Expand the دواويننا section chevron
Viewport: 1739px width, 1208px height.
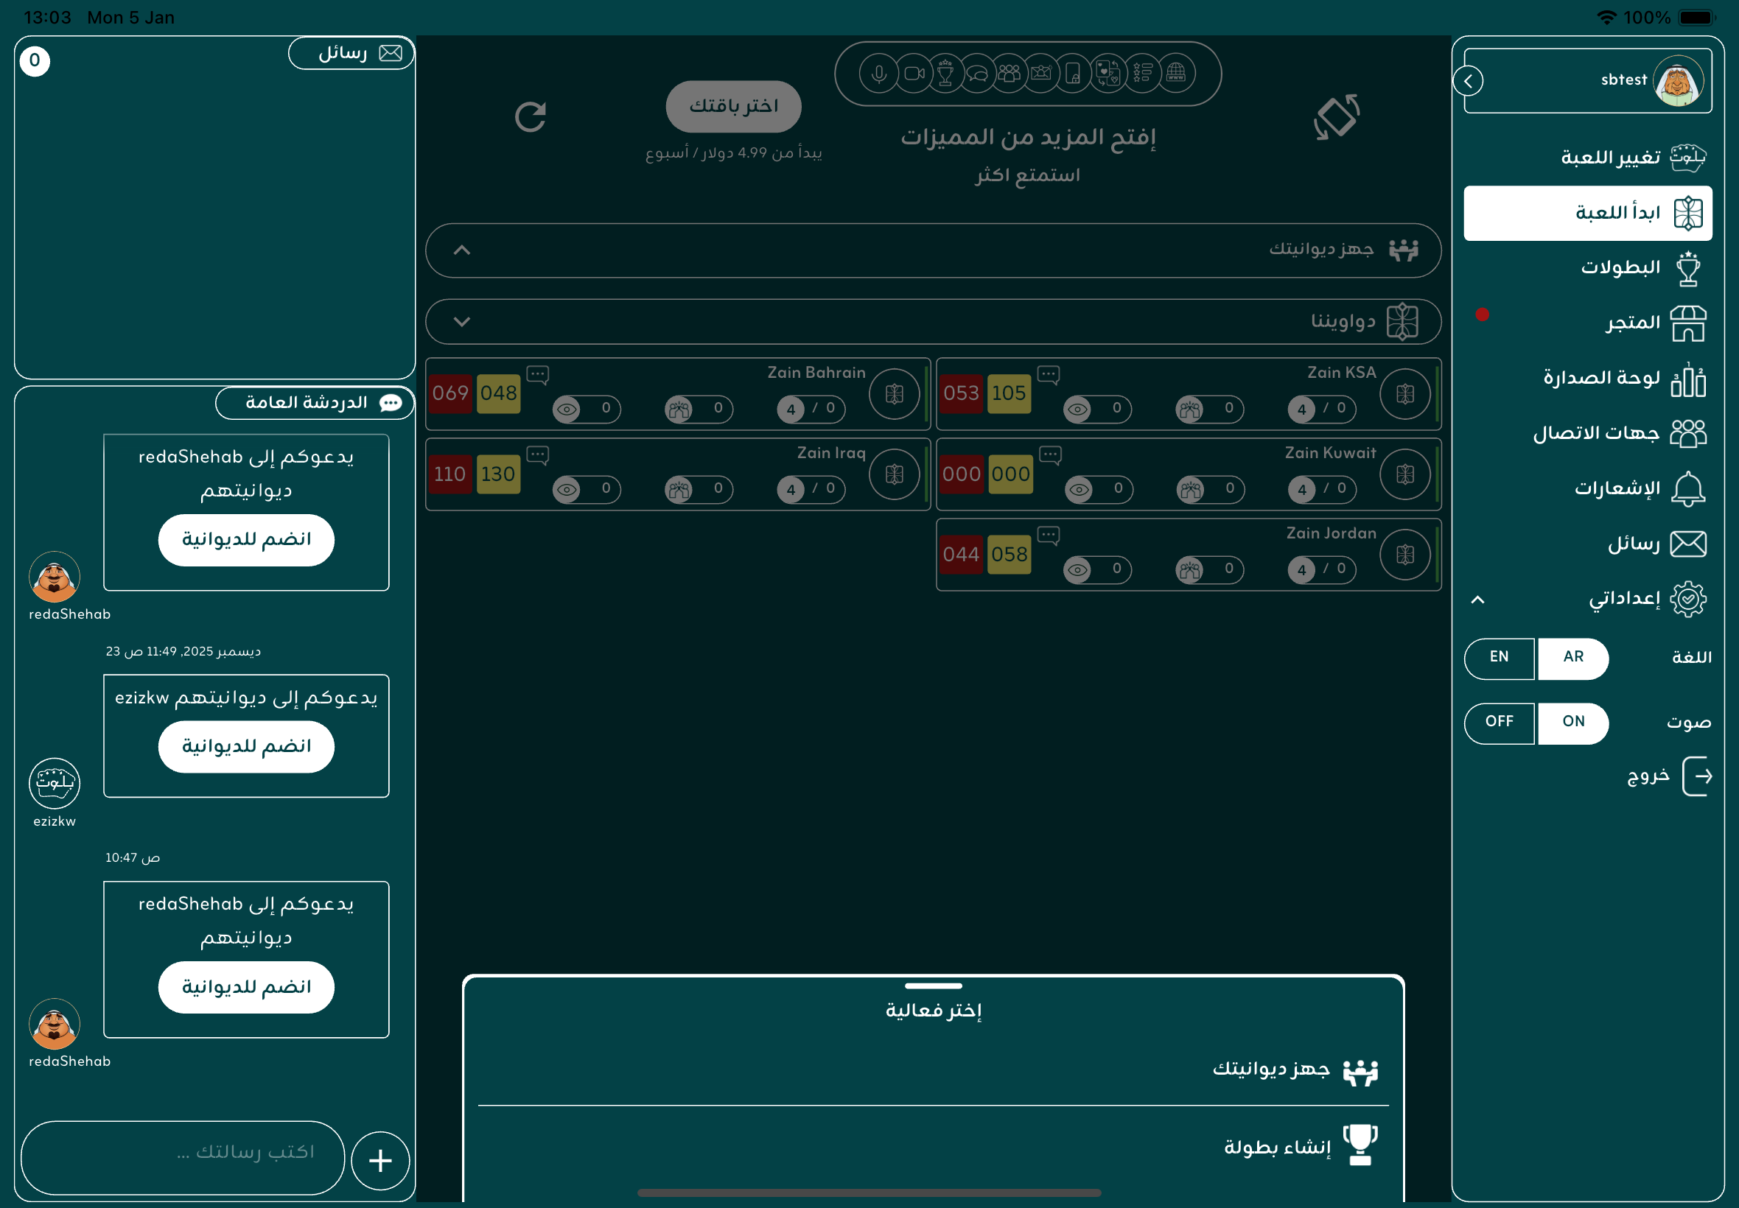(462, 322)
